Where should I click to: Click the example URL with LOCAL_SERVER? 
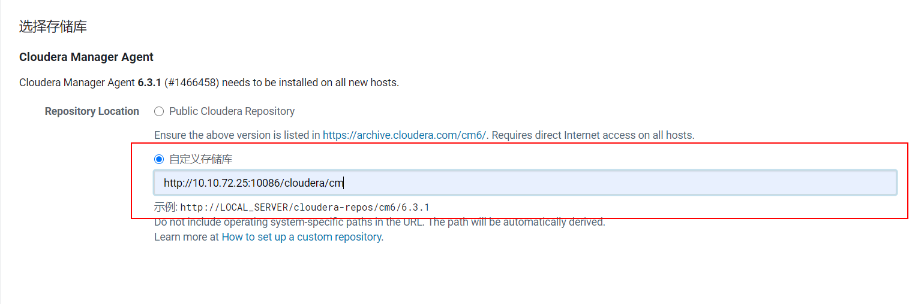[x=305, y=208]
